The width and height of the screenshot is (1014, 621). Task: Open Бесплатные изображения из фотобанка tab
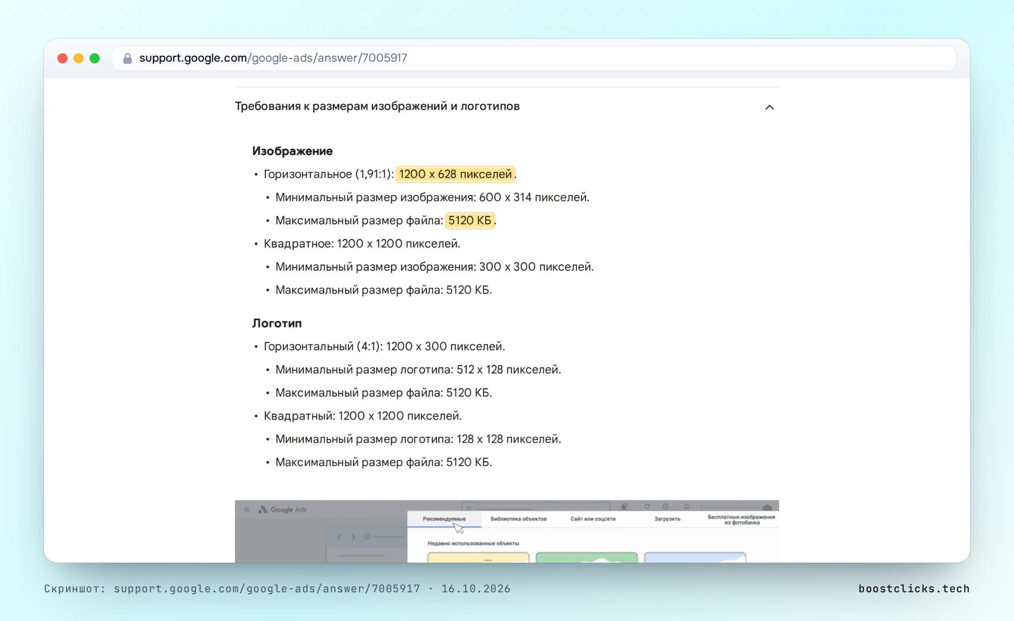point(741,520)
